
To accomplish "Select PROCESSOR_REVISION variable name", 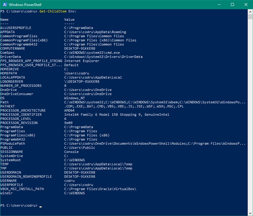I will tap(19, 123).
